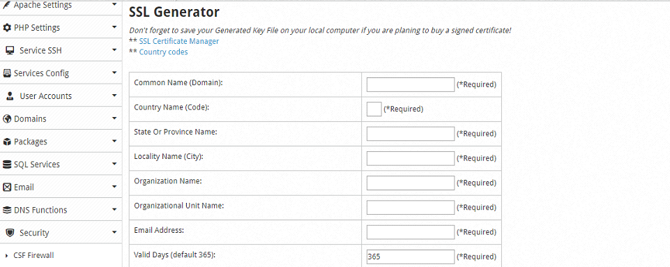The height and width of the screenshot is (267, 670).
Task: Click the Valid Days field showing 365
Action: (411, 257)
